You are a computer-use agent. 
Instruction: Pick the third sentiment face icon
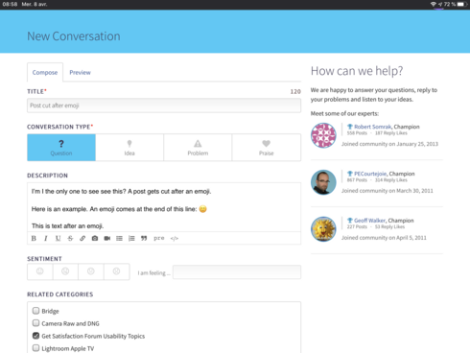tap(91, 271)
